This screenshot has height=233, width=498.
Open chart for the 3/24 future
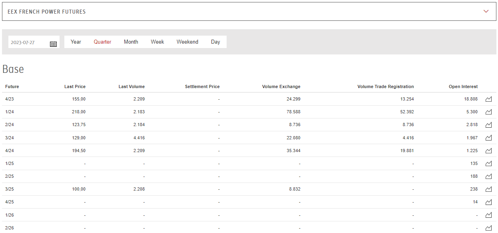[x=488, y=138]
